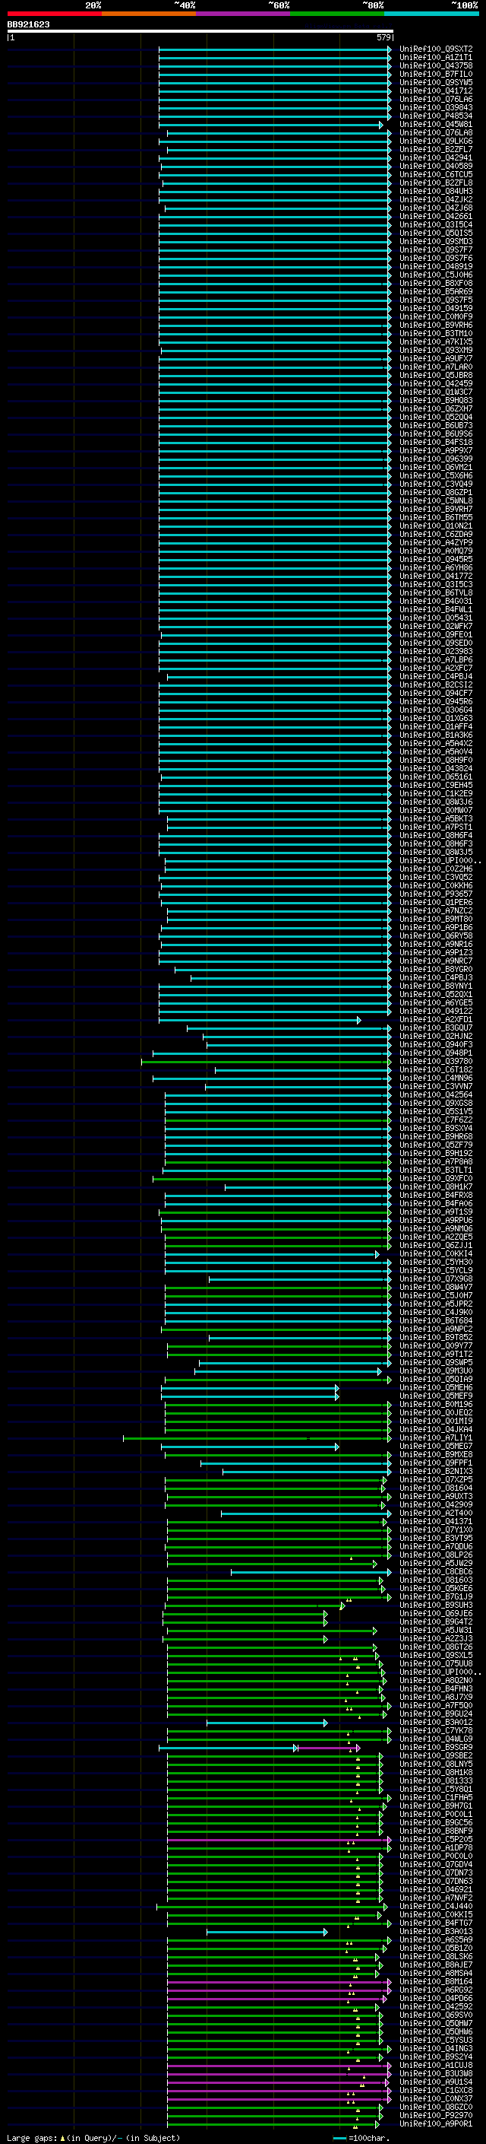
Task: Click the cyan ~100% legend color bar
Action: click(431, 14)
